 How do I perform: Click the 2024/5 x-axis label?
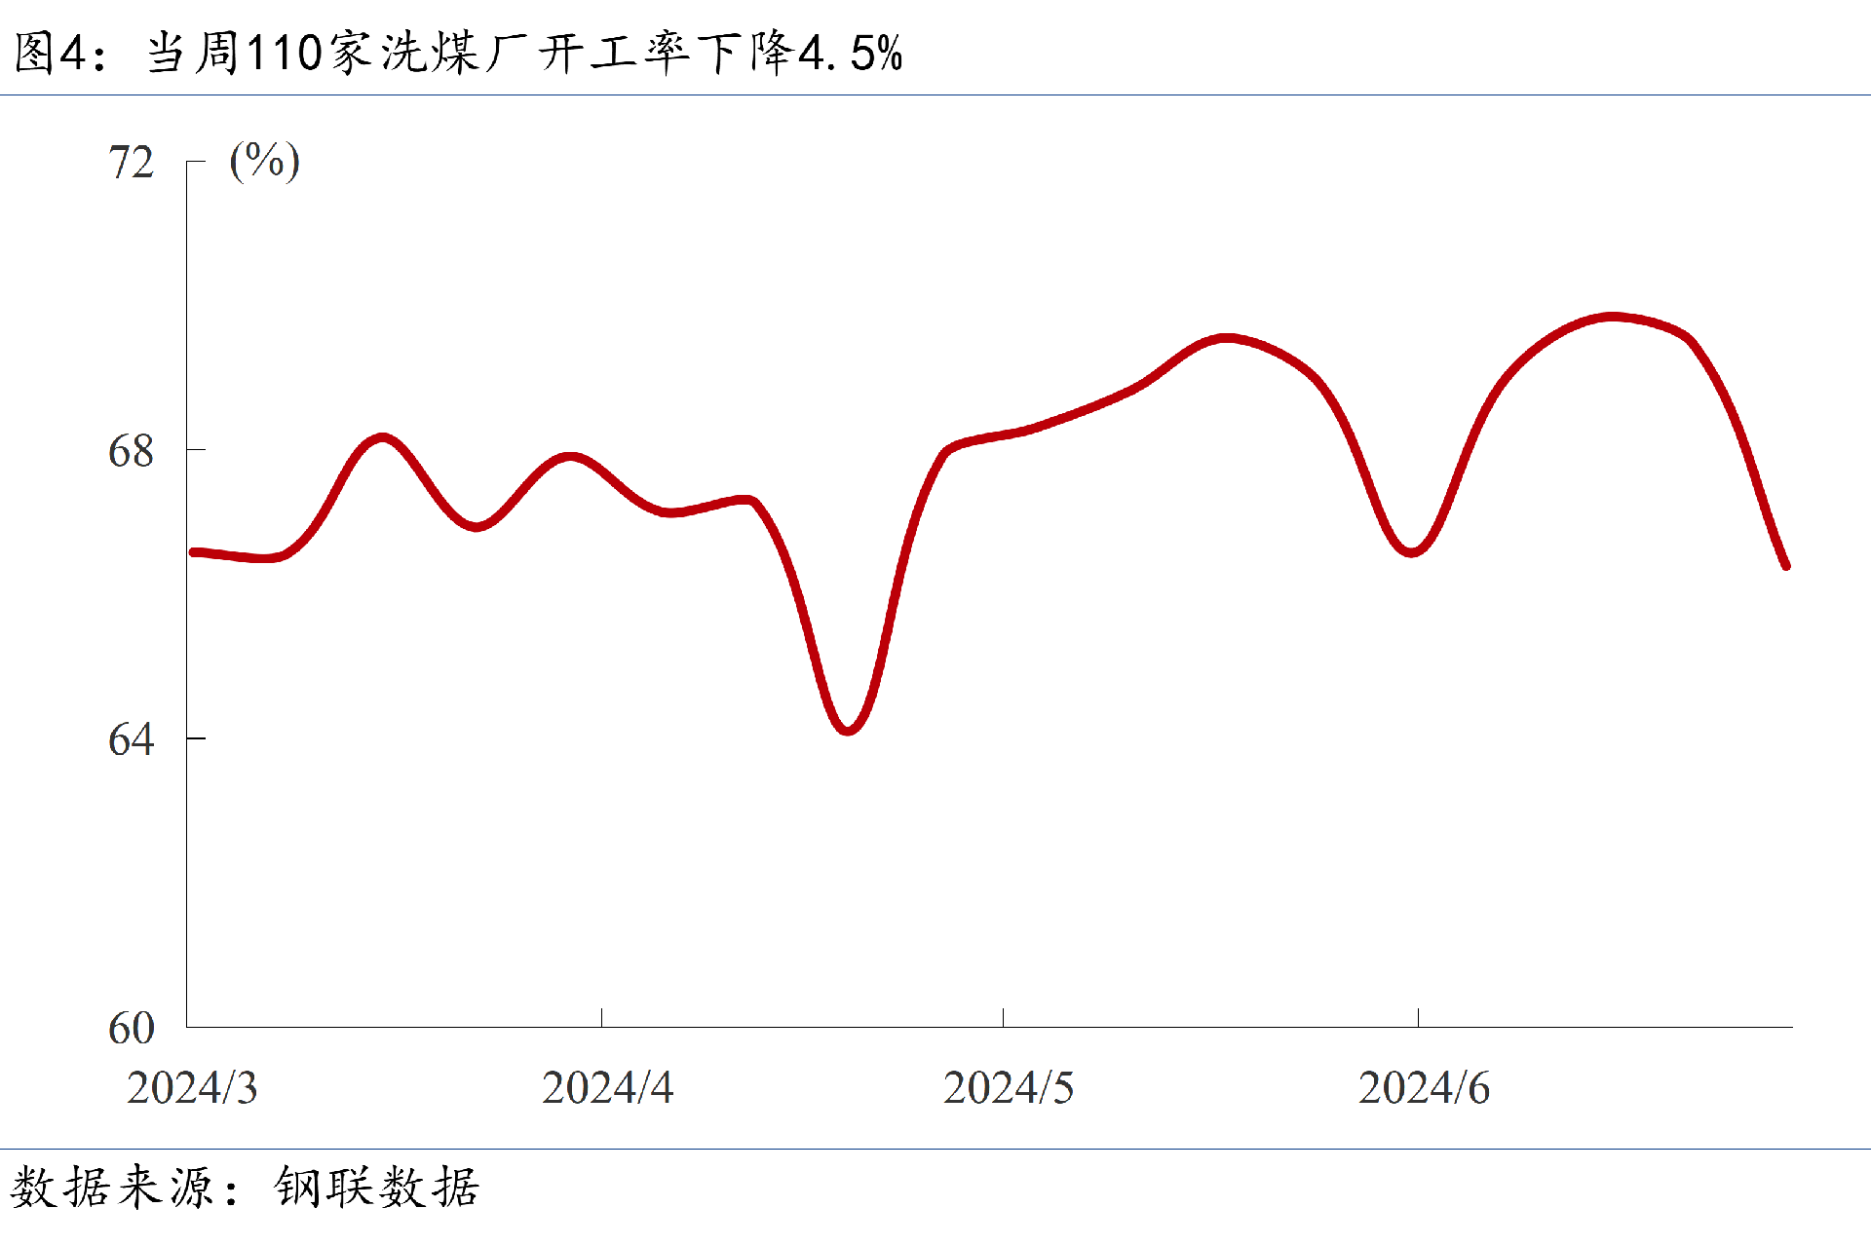point(1009,1087)
